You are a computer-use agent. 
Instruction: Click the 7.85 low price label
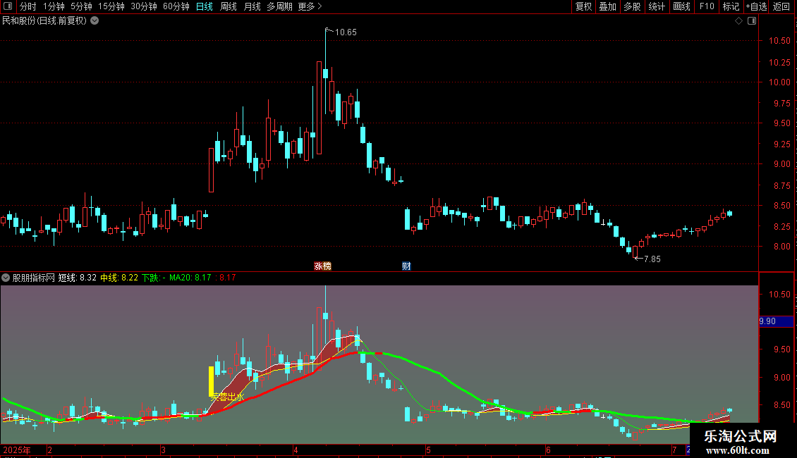coord(652,259)
